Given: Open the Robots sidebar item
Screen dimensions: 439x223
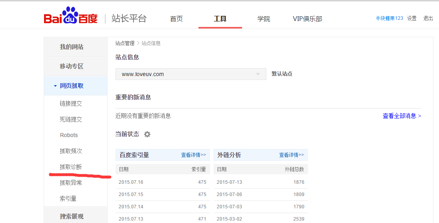Looking at the screenshot, I should [x=69, y=135].
